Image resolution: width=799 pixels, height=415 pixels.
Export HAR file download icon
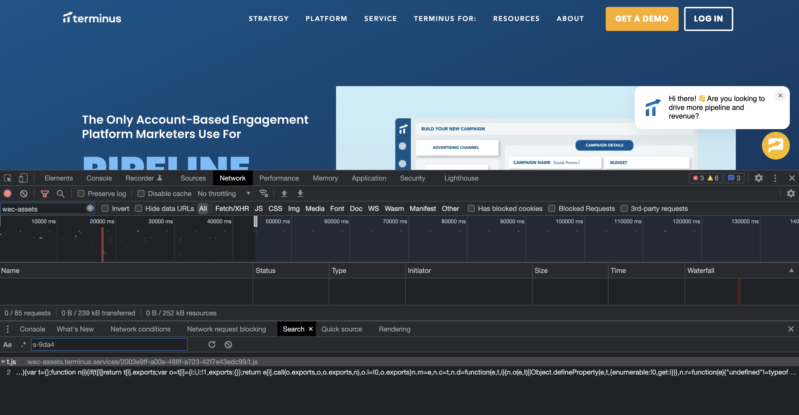[300, 193]
